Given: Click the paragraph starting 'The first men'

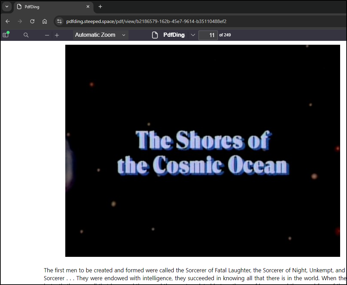Looking at the screenshot, I should coord(195,275).
